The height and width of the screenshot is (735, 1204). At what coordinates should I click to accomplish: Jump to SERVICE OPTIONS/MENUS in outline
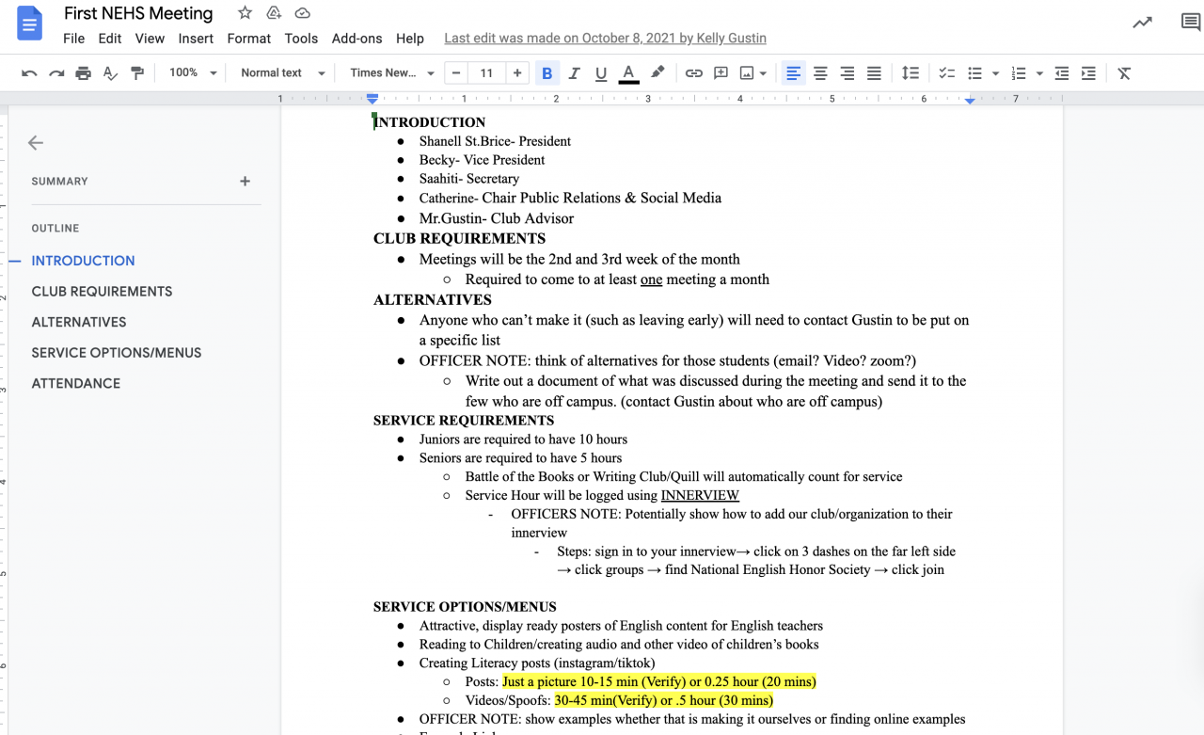pyautogui.click(x=117, y=353)
